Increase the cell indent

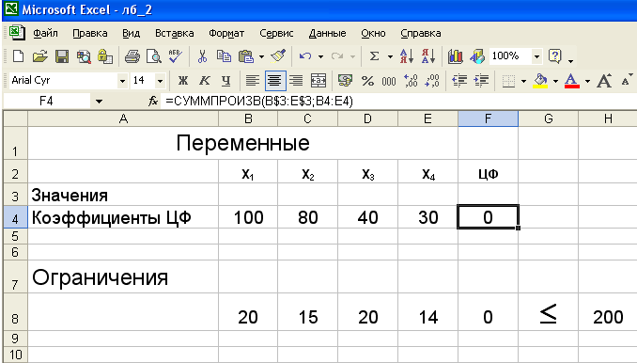pos(481,81)
